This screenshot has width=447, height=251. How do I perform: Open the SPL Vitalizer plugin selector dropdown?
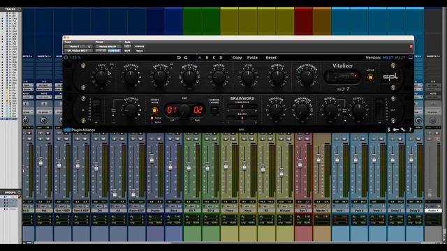[x=78, y=51]
